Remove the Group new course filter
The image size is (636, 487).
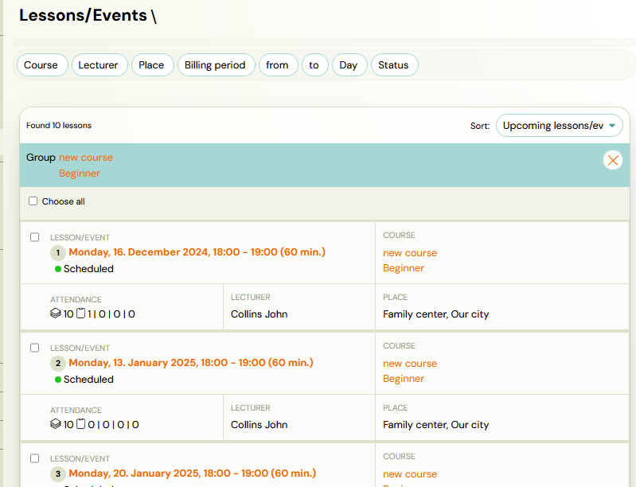[x=612, y=160]
